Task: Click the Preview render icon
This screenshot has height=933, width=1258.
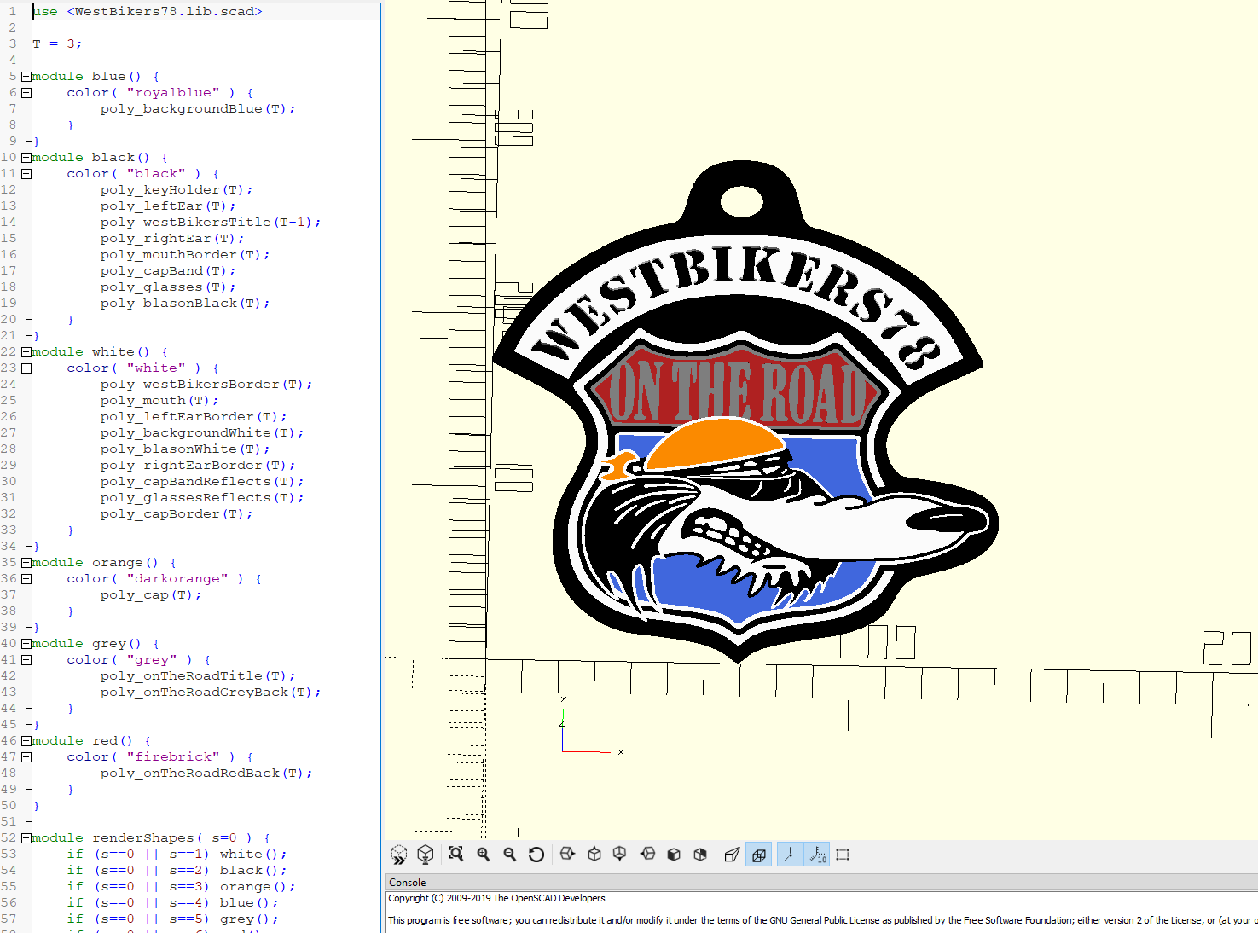Action: pyautogui.click(x=399, y=855)
